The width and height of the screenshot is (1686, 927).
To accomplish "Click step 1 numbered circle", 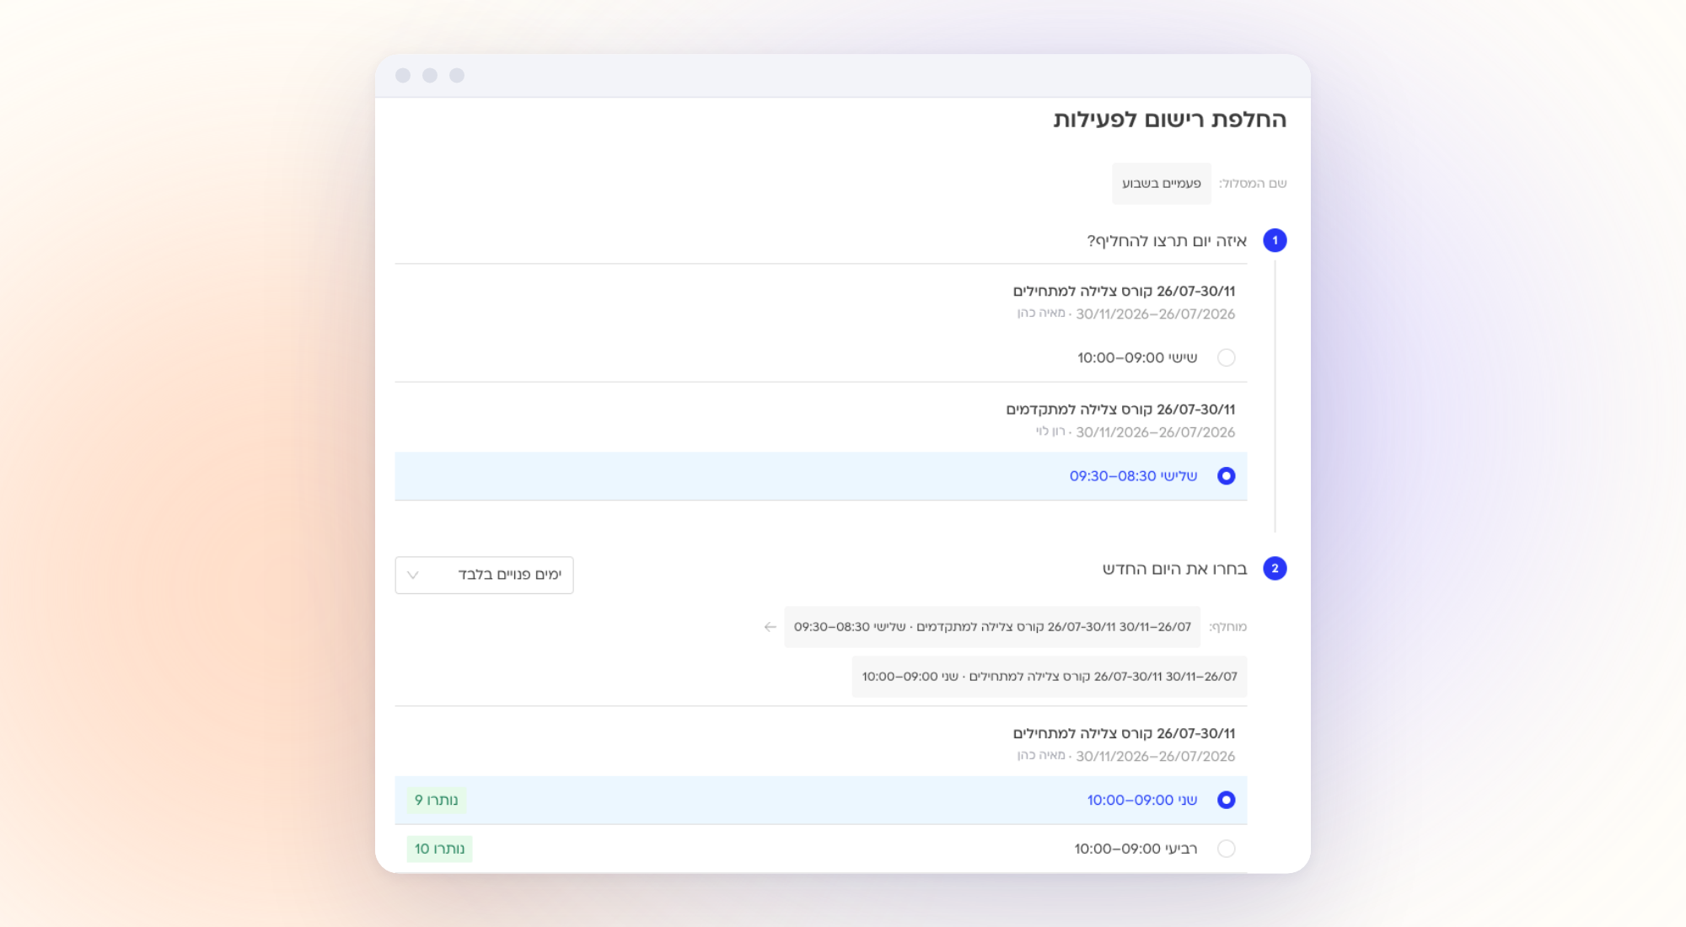I will [x=1275, y=240].
